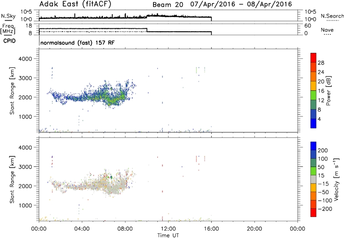Click the '20:00' time axis tick label

254,229
